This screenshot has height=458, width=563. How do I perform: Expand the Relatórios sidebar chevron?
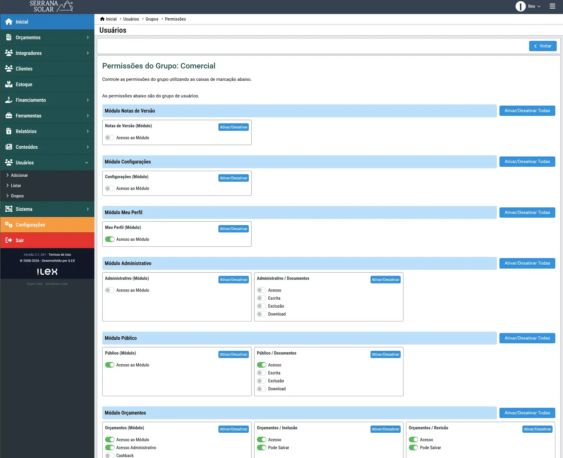[88, 131]
